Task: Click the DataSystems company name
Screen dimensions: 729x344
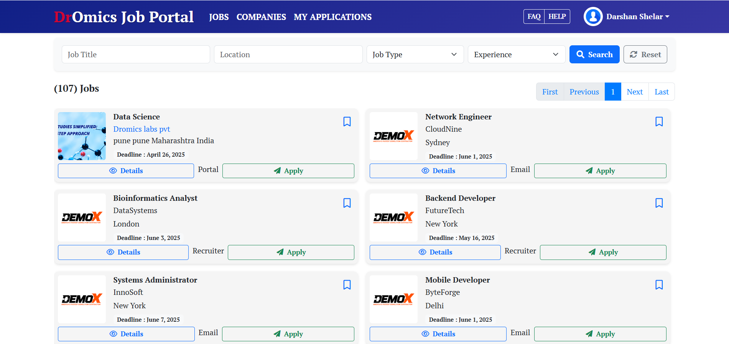Action: pos(135,210)
